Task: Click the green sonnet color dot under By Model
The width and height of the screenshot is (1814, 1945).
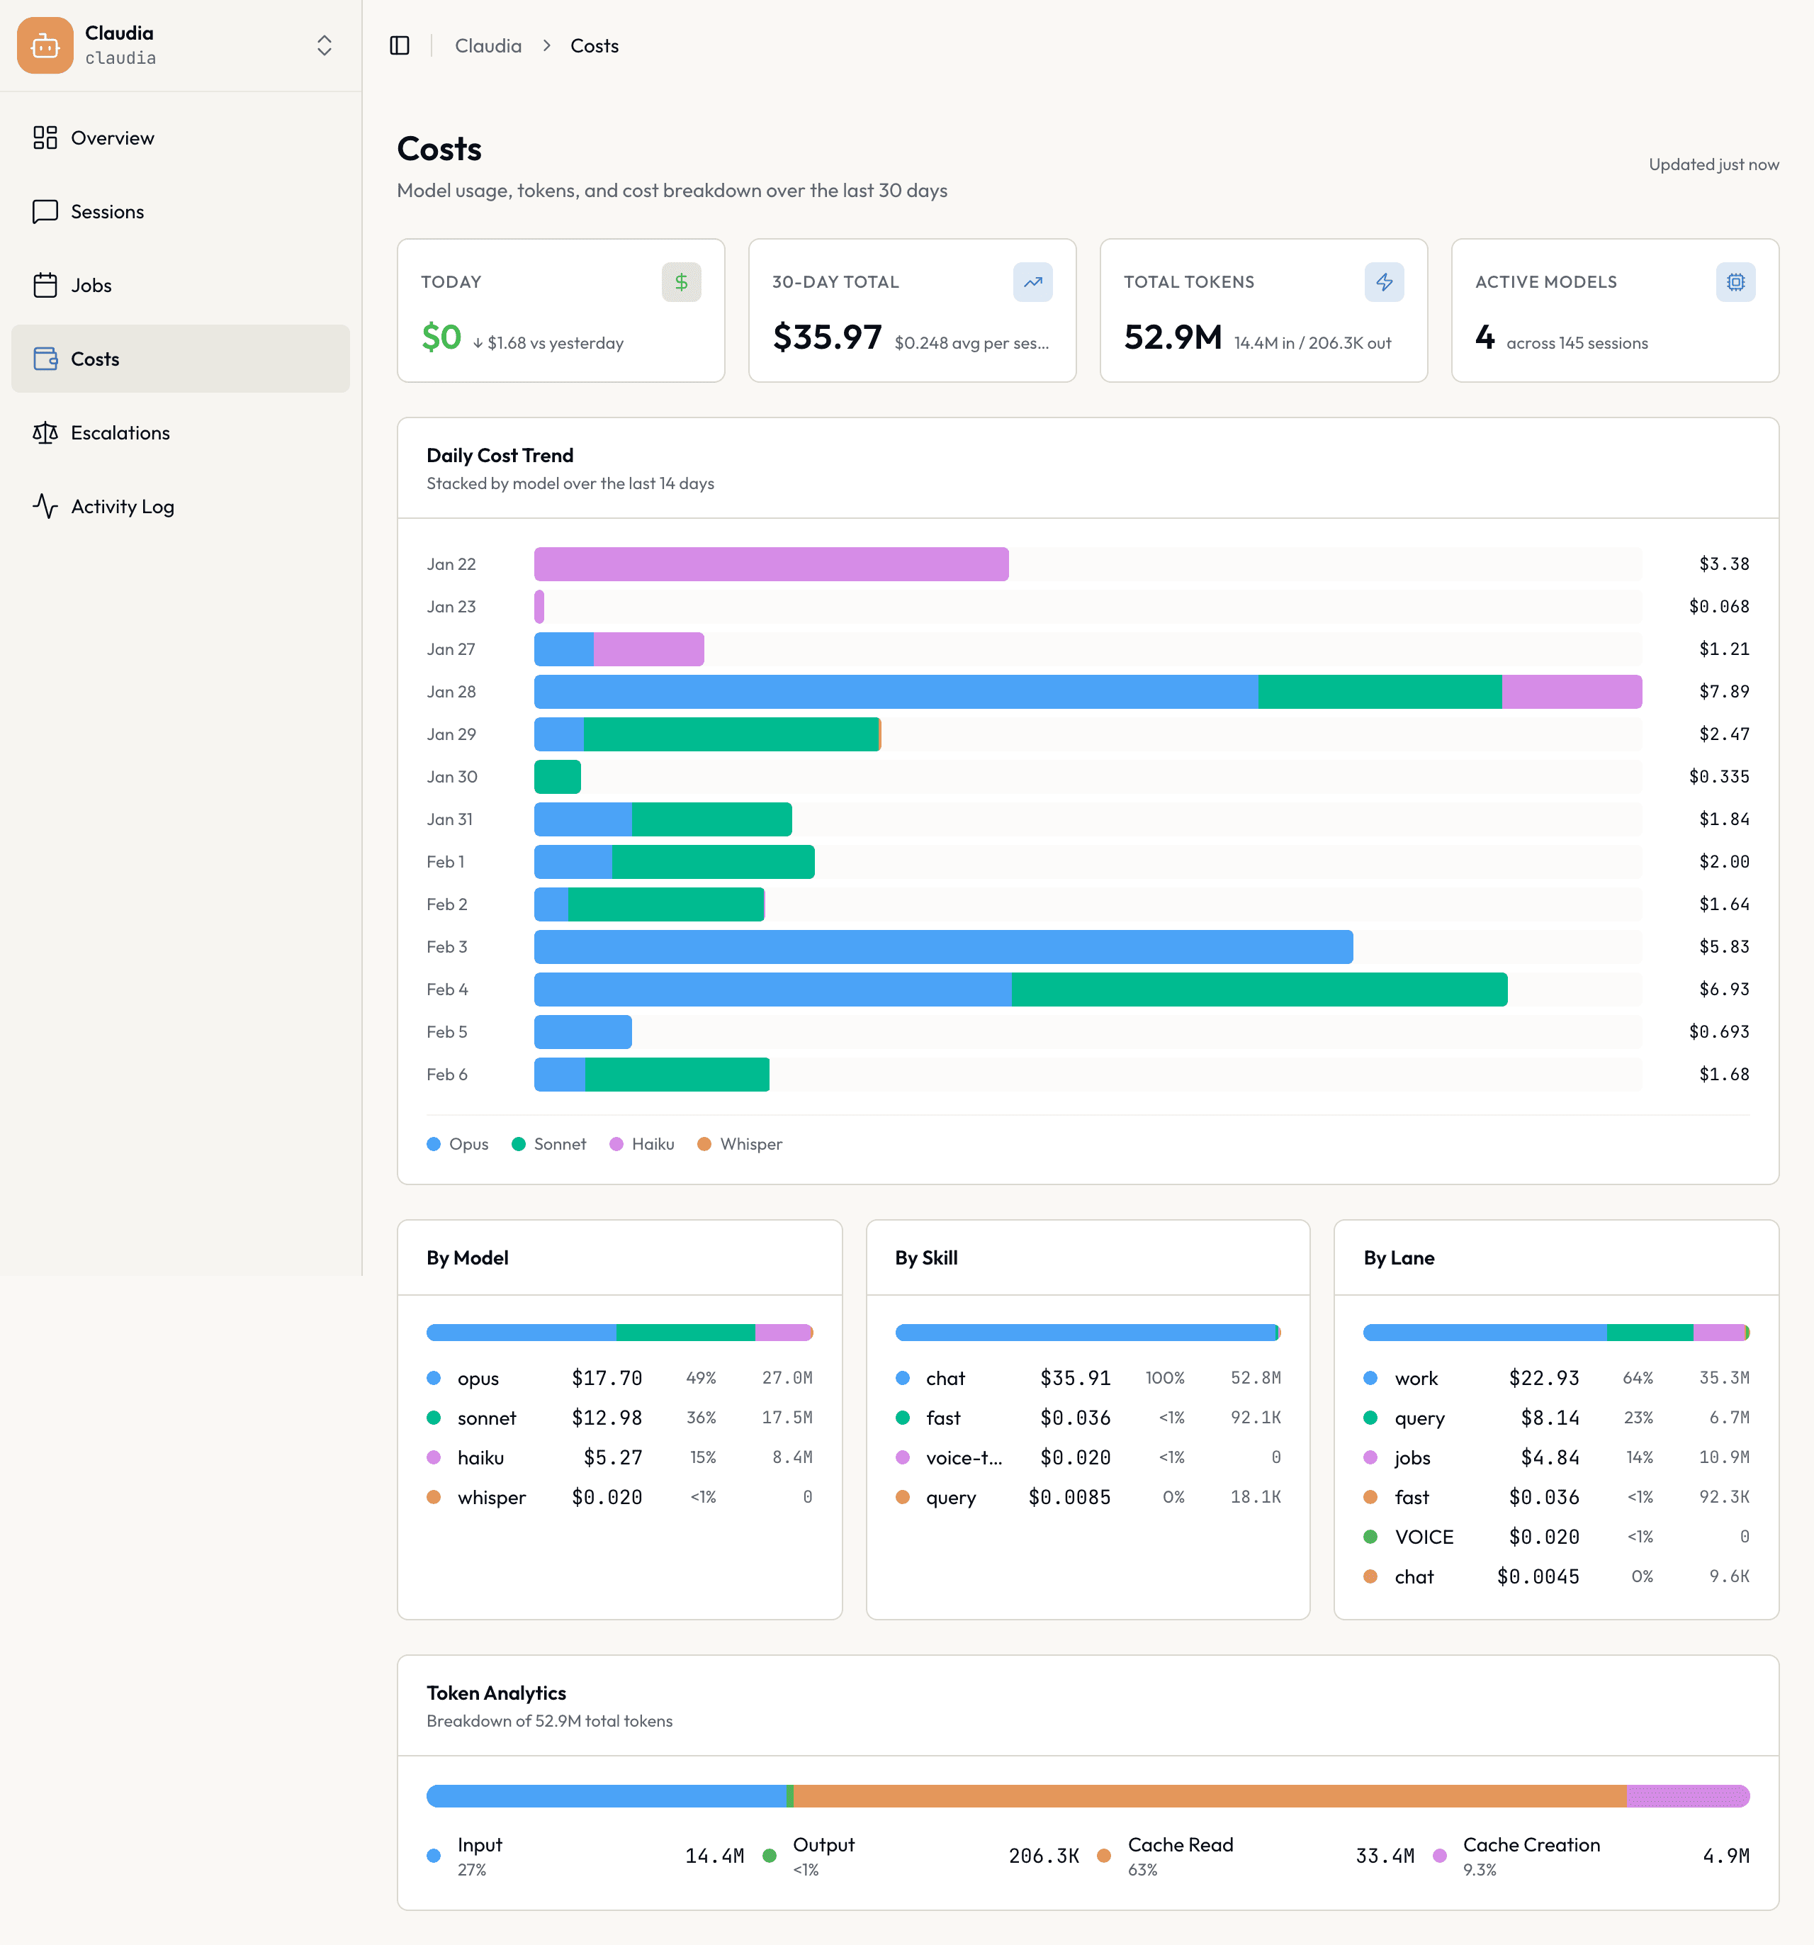Action: coord(433,1418)
